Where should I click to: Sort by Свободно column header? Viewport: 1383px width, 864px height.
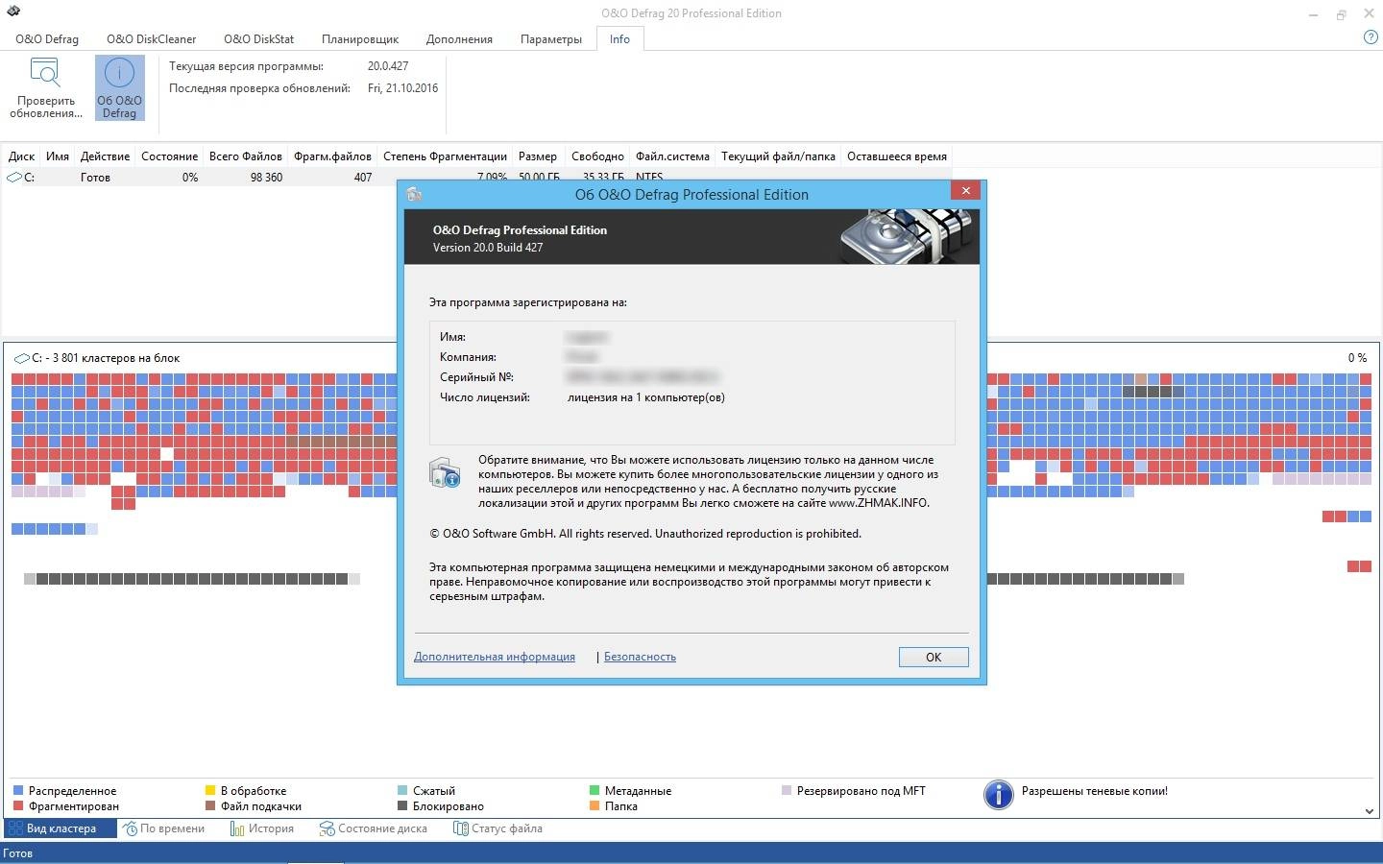point(597,156)
